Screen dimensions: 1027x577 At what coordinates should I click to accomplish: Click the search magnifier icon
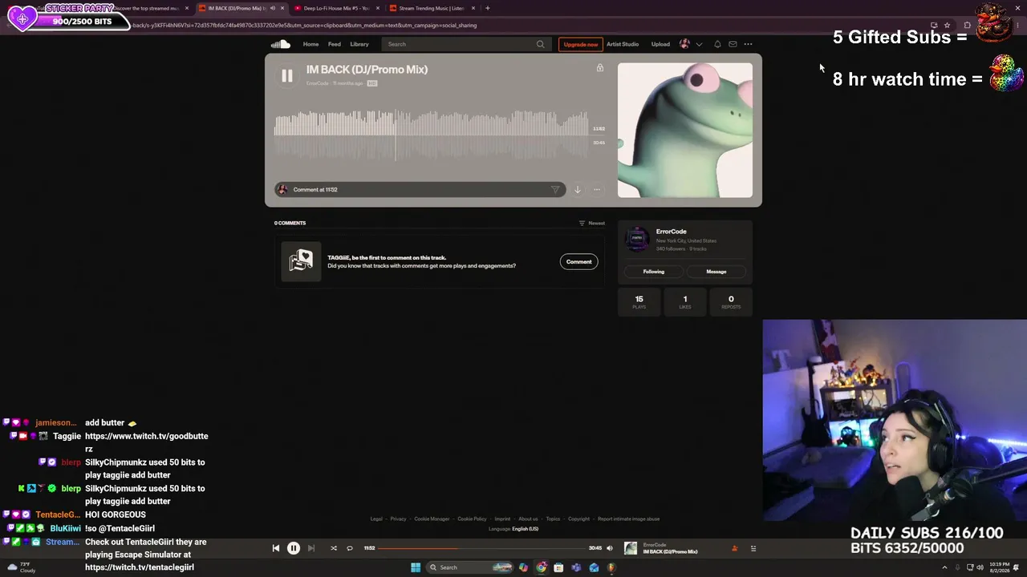click(x=540, y=44)
